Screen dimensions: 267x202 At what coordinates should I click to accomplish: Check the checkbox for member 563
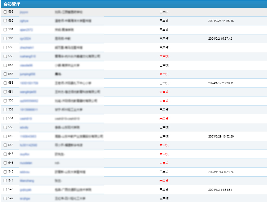click(5, 12)
